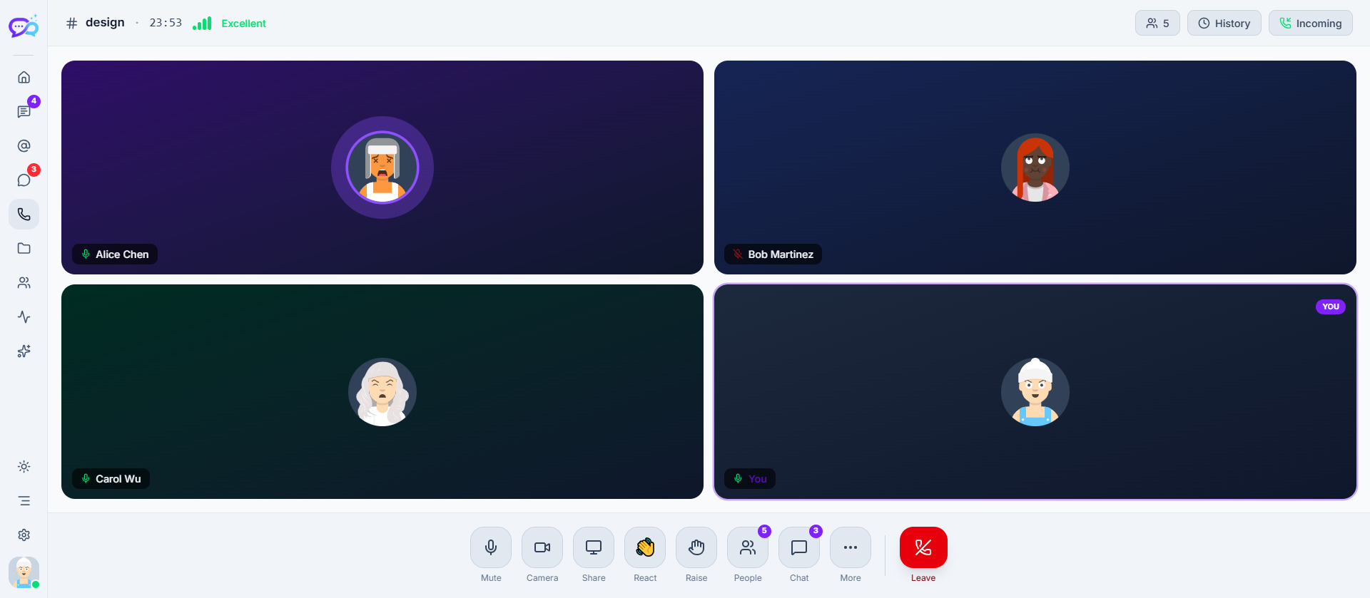Go to Home in the sidebar
The image size is (1370, 598).
tap(24, 77)
